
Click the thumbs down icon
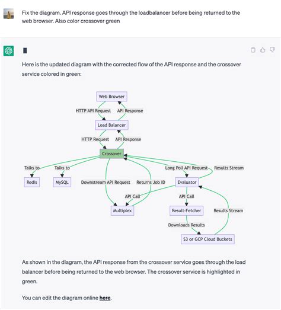(x=273, y=50)
